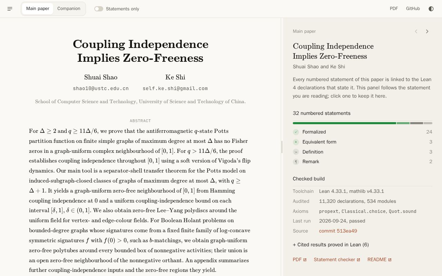Click the paper title Coupling Independence

[x=141, y=51]
